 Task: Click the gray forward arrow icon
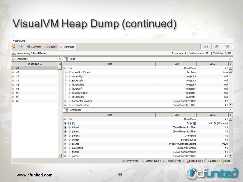pos(21,47)
